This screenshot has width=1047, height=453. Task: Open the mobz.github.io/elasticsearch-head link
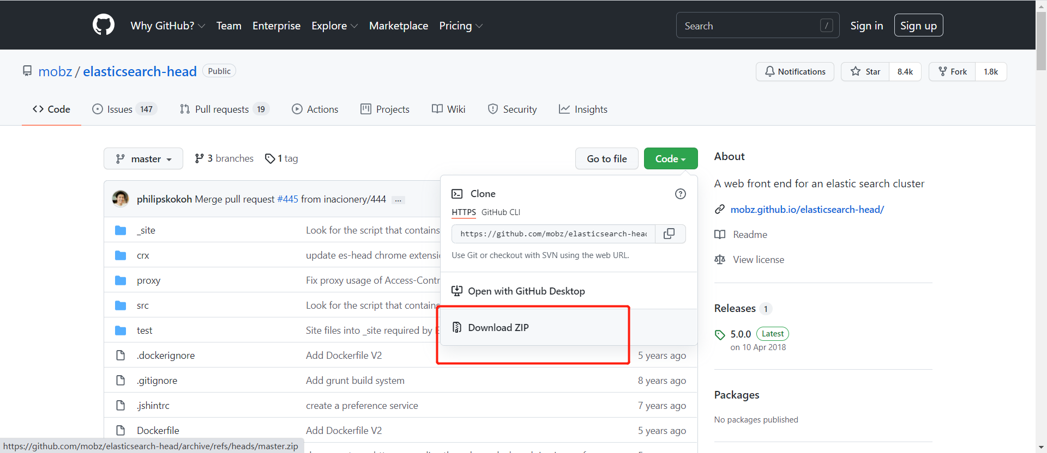click(807, 210)
